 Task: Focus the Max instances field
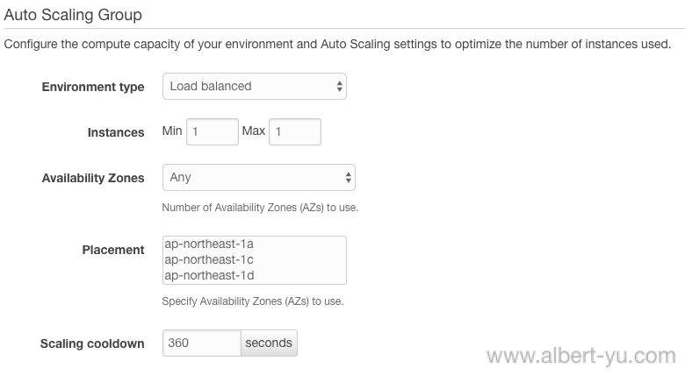pos(295,131)
